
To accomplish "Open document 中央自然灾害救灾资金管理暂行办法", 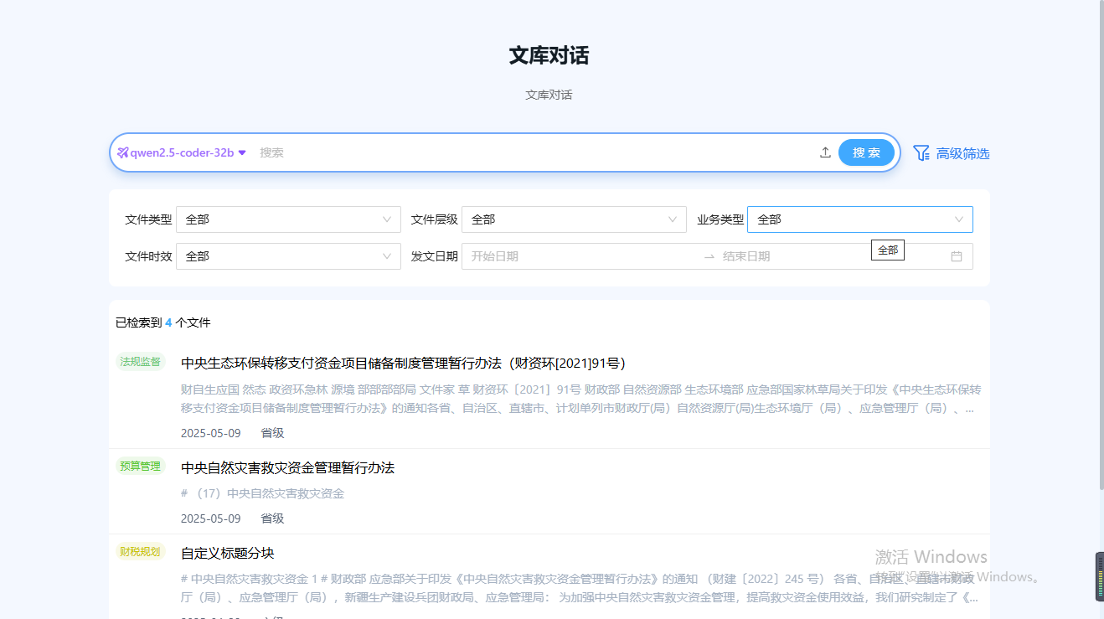I will [287, 467].
